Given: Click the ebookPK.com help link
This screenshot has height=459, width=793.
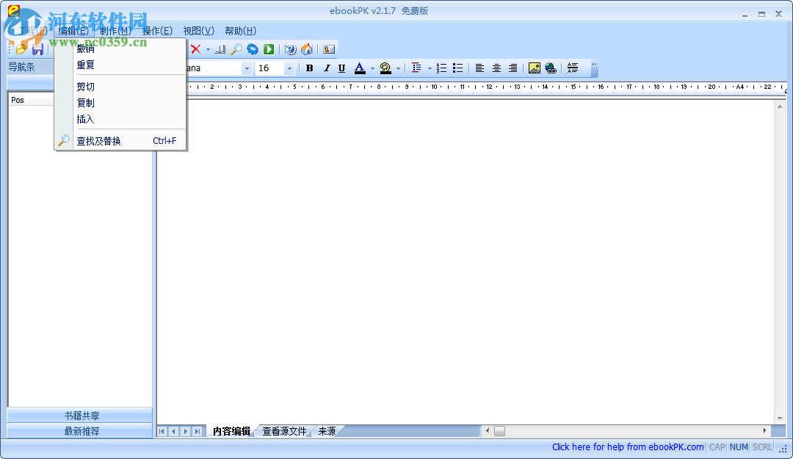Looking at the screenshot, I should (x=628, y=447).
